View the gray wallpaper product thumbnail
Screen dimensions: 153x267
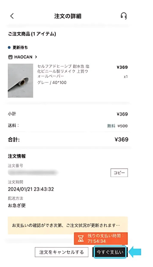point(21,81)
